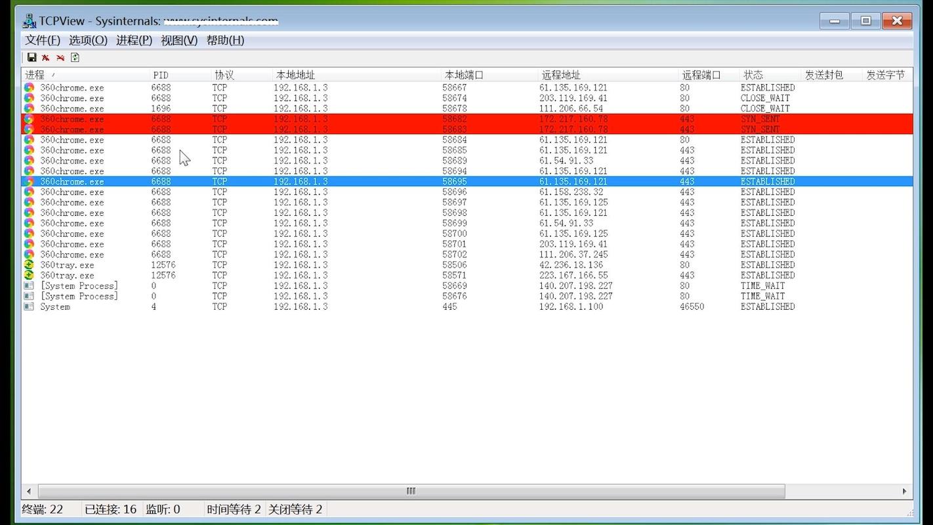Select the remote port 46550 cell

(x=692, y=306)
